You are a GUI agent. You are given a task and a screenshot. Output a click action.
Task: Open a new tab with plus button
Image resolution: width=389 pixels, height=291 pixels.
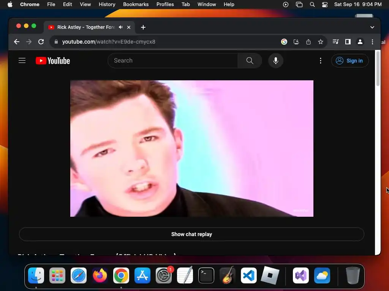[143, 27]
